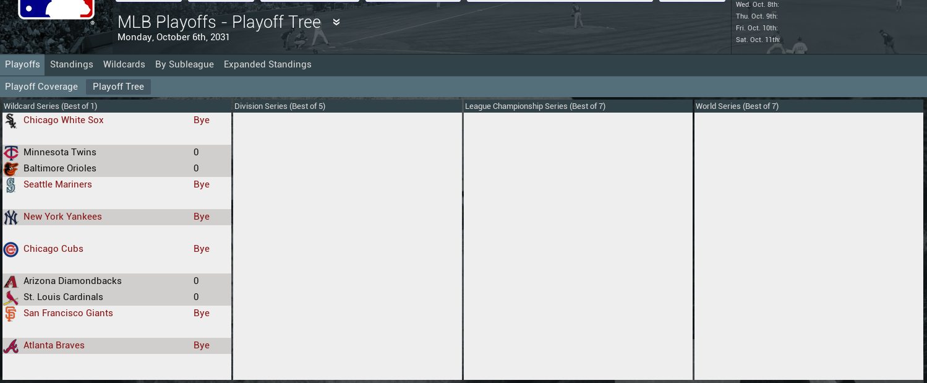This screenshot has width=927, height=383.
Task: Open the St. Louis Cardinals team link
Action: point(63,297)
